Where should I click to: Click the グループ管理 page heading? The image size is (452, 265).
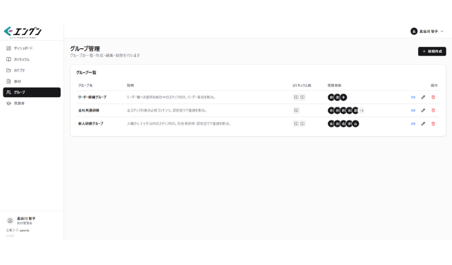coord(85,49)
